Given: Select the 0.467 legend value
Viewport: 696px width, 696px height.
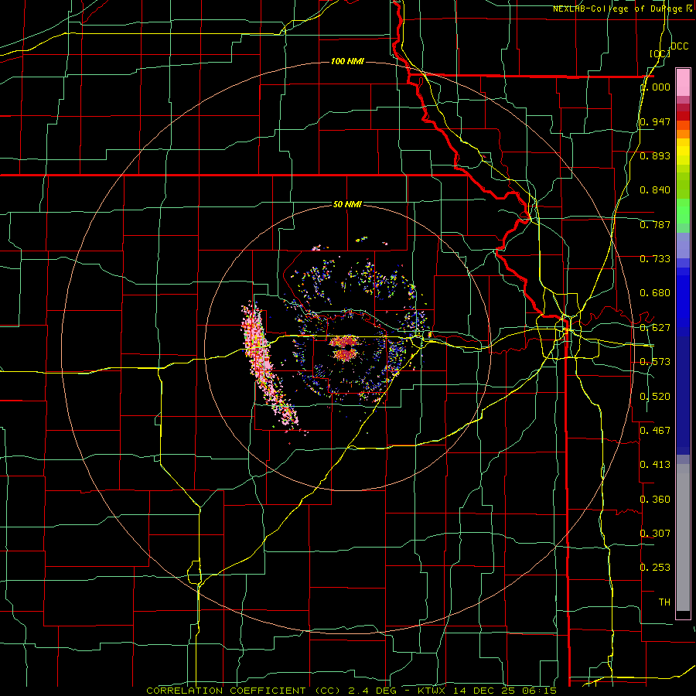Looking at the screenshot, I should click(655, 431).
